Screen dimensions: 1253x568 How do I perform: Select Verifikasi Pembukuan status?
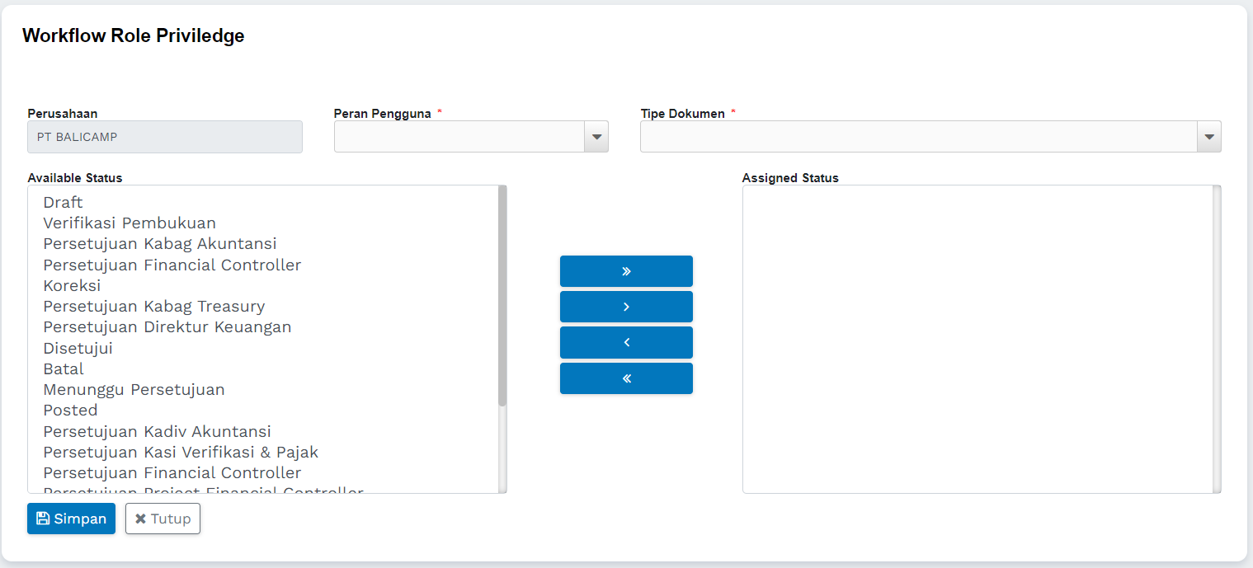[x=130, y=223]
